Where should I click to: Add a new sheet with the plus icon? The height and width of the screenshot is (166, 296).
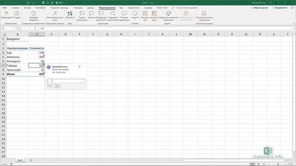[x=31, y=160]
